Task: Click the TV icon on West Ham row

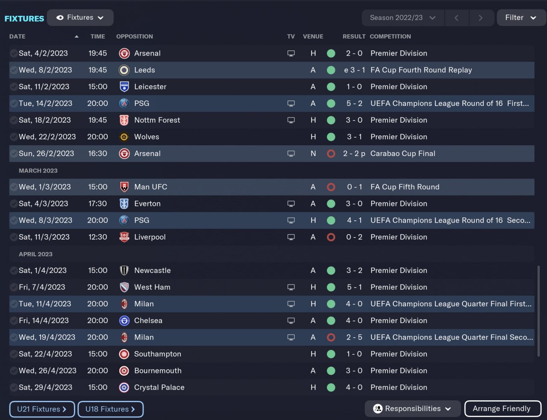Action: click(291, 287)
